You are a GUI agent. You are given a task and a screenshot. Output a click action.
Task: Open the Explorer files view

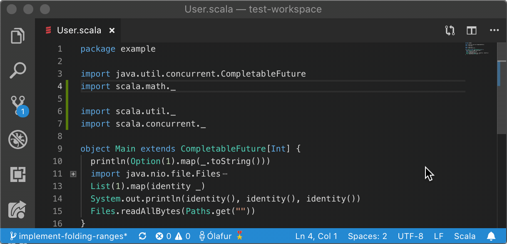(18, 35)
